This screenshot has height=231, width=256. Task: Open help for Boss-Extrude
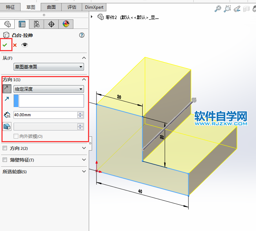pyautogui.click(x=82, y=35)
